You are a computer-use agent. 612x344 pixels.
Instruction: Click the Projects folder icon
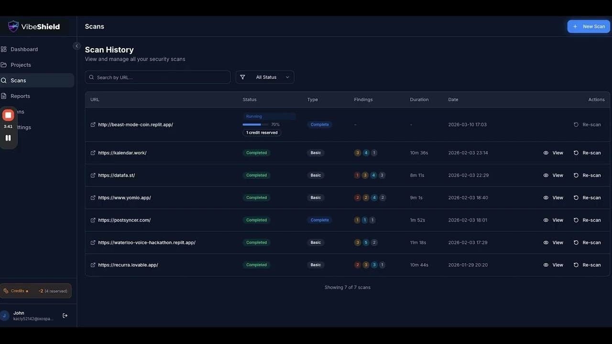coord(4,65)
